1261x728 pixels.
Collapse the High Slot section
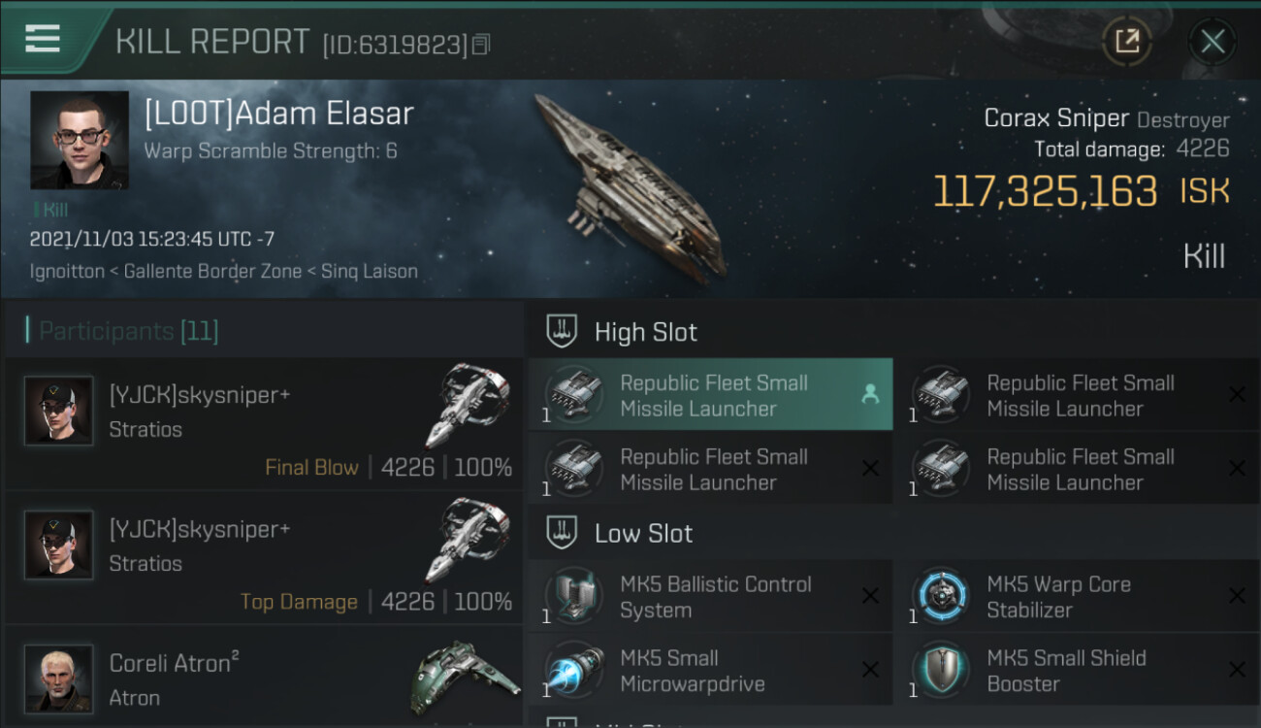(x=563, y=332)
